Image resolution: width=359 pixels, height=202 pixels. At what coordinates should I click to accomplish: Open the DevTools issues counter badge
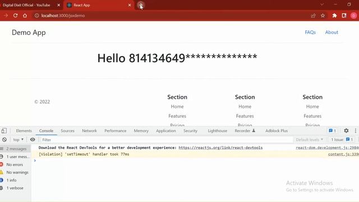tap(332, 131)
